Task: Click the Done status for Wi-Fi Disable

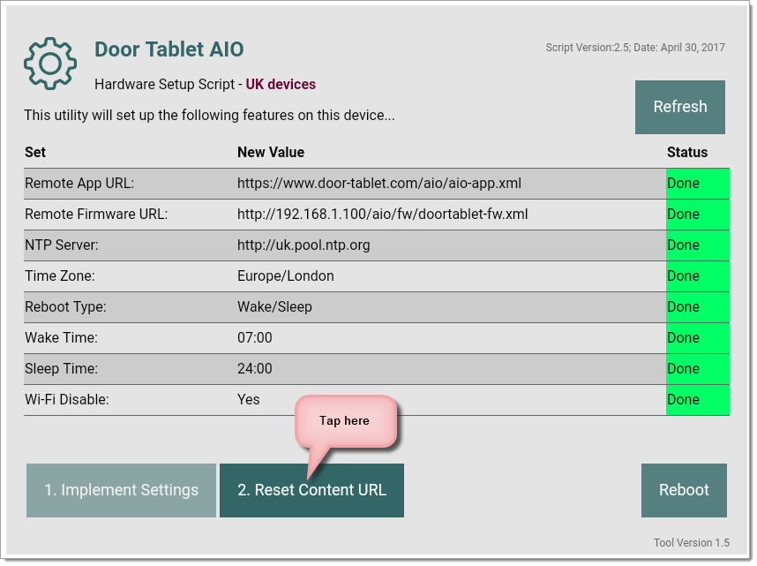Action: (697, 400)
